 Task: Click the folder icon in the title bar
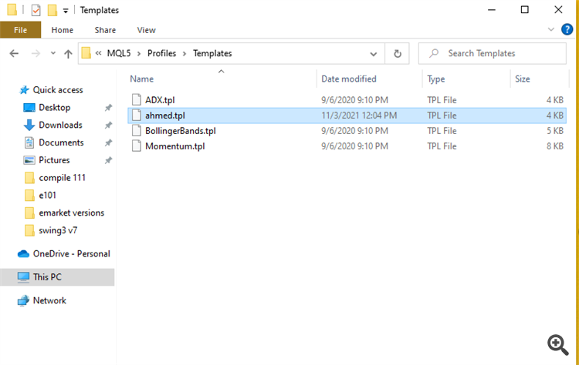point(12,9)
